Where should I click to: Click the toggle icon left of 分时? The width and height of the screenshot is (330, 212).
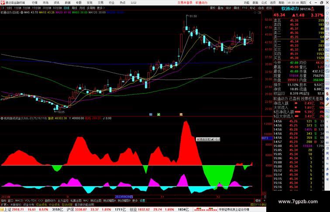click(x=3, y=8)
